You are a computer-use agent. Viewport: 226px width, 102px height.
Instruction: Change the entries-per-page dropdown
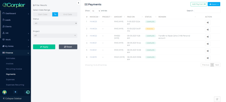(x=95, y=11)
